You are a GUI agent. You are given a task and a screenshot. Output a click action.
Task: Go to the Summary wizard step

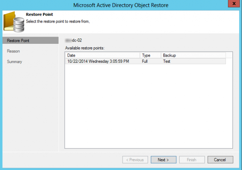[14, 62]
